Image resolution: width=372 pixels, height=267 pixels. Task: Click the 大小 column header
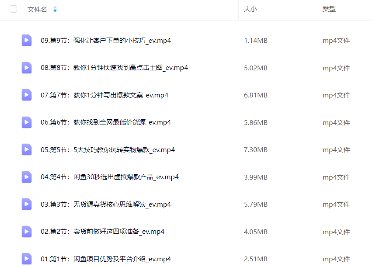coord(250,9)
